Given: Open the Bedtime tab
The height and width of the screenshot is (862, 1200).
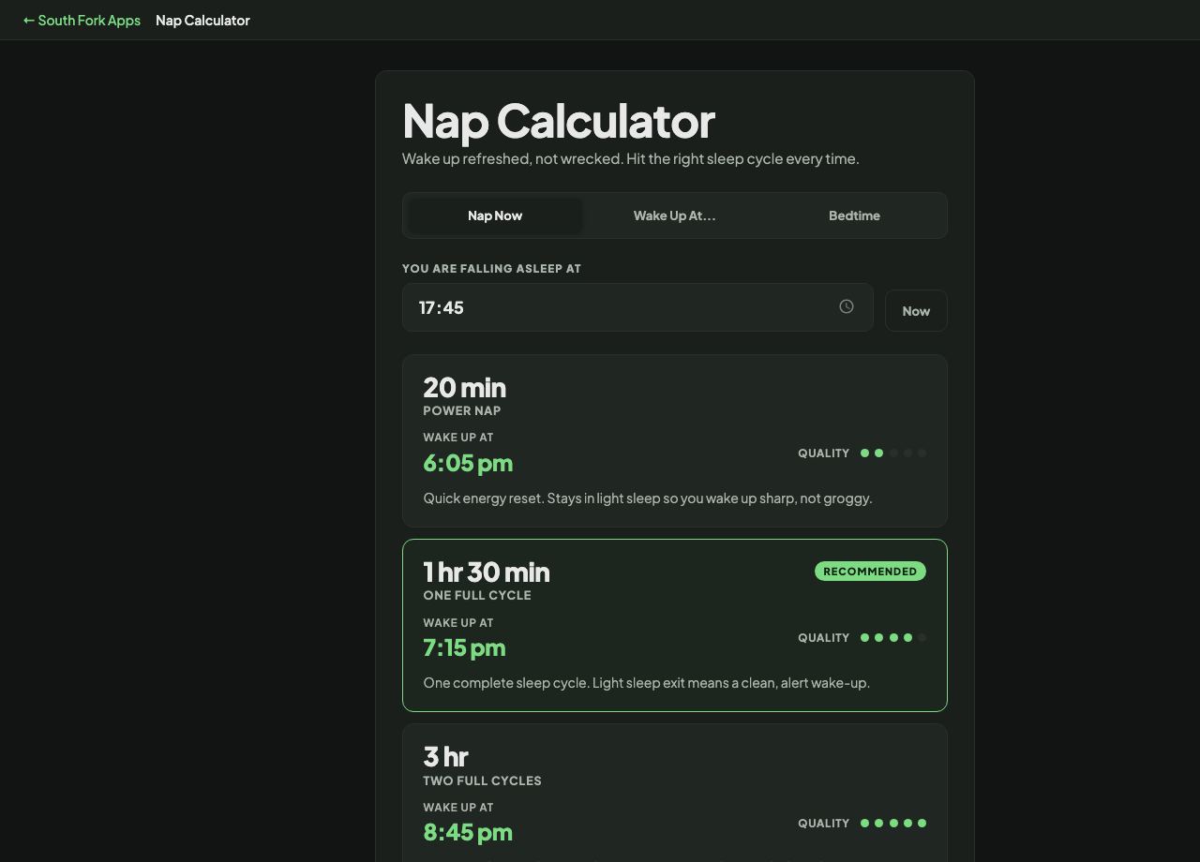Looking at the screenshot, I should tap(854, 215).
